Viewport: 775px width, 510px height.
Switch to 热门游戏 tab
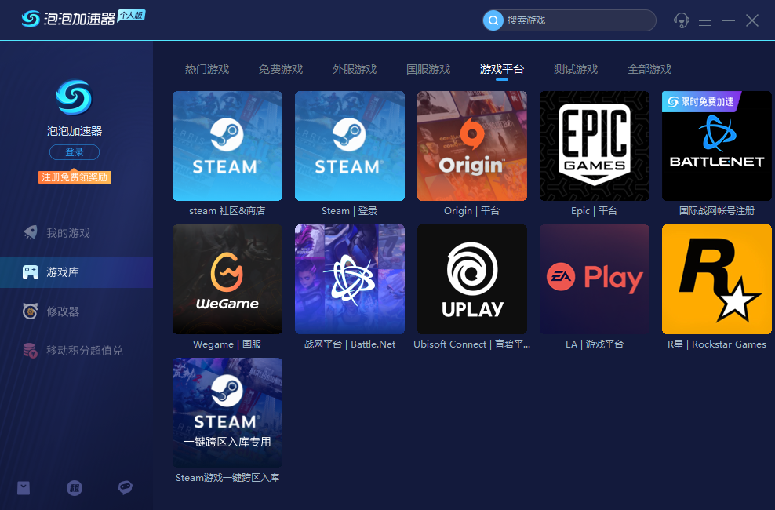[x=207, y=69]
